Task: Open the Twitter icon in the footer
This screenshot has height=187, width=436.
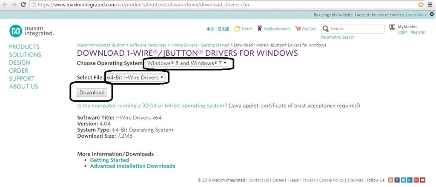Action: click(403, 180)
